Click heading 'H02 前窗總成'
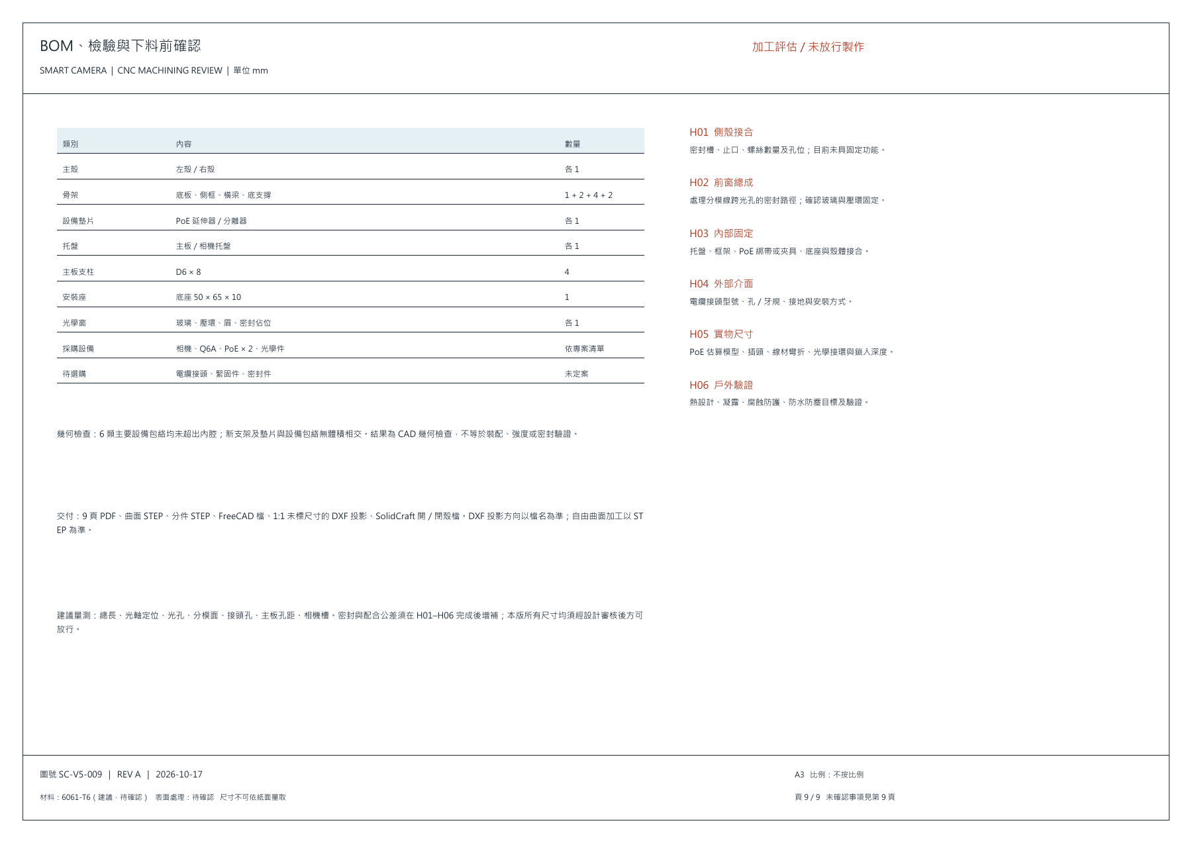The height and width of the screenshot is (843, 1192). (x=721, y=182)
